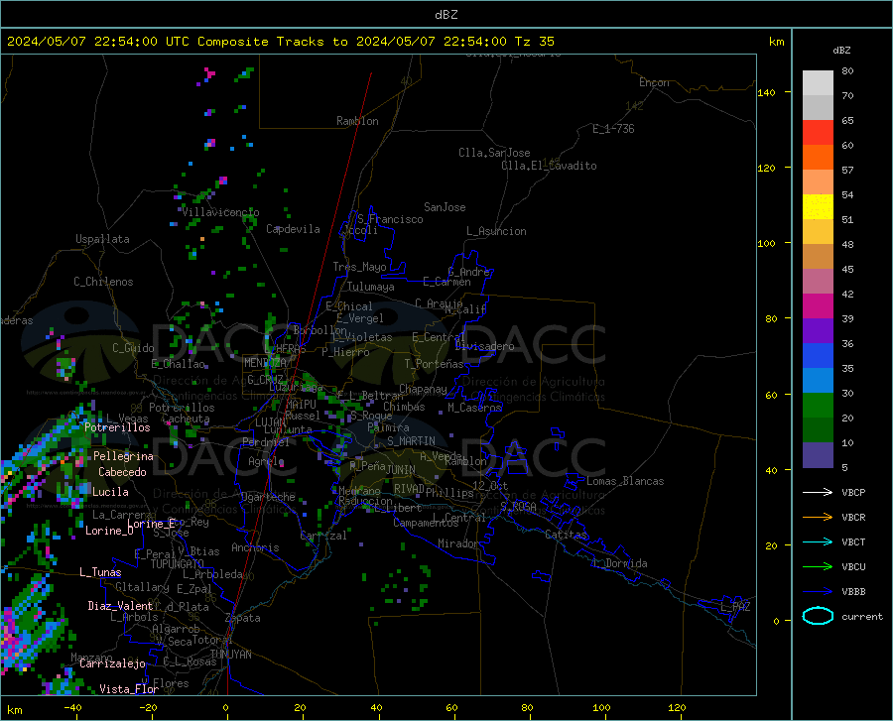Click the Encon map label

click(654, 82)
